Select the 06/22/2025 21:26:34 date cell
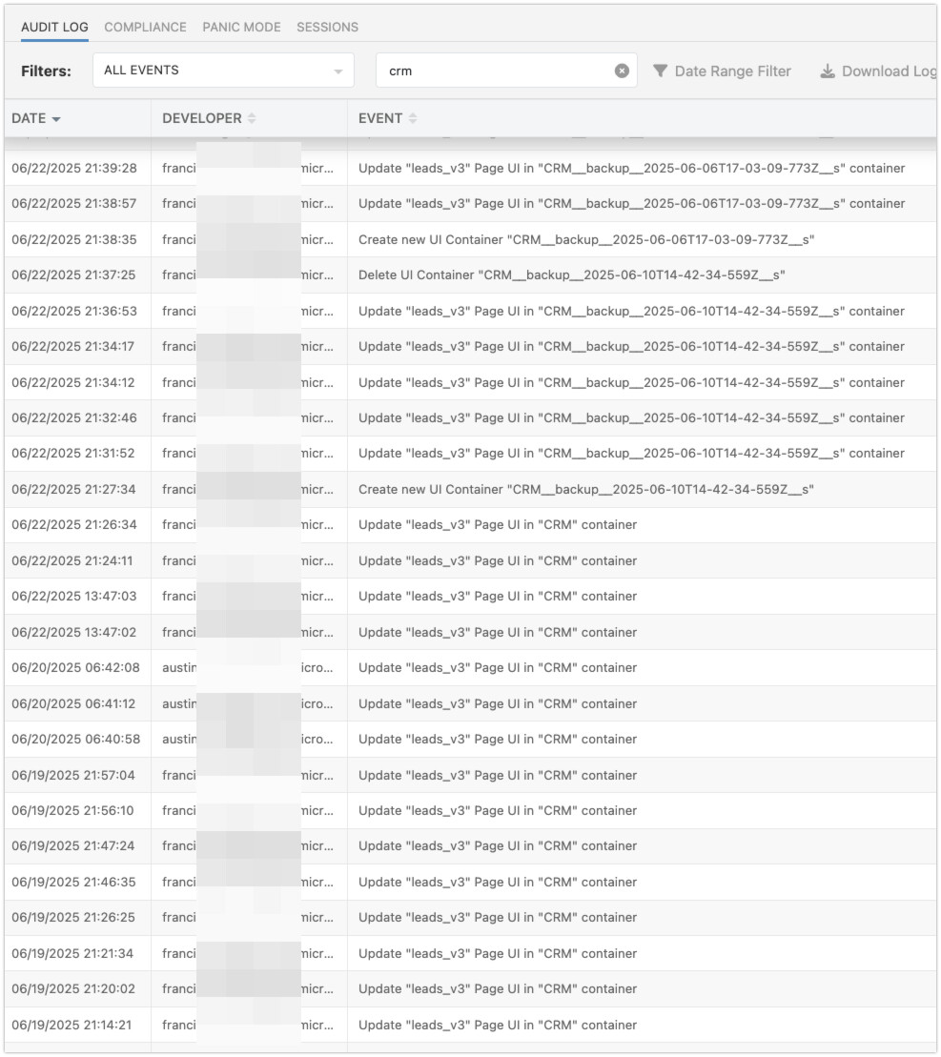The height and width of the screenshot is (1057, 941). 74,525
